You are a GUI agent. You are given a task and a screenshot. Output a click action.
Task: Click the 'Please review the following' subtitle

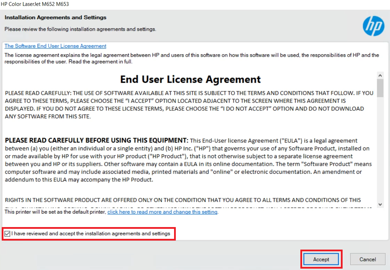coord(80,29)
